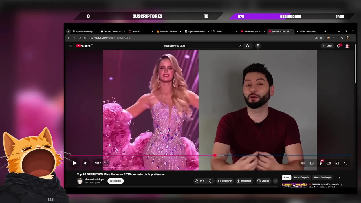Go to the YouTube home logo

click(x=83, y=46)
